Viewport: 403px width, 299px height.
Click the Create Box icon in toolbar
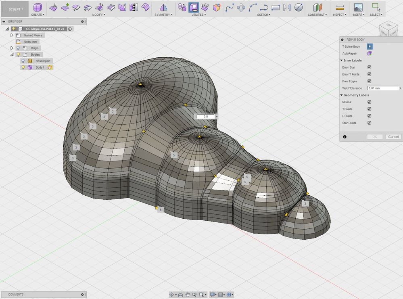coord(38,7)
